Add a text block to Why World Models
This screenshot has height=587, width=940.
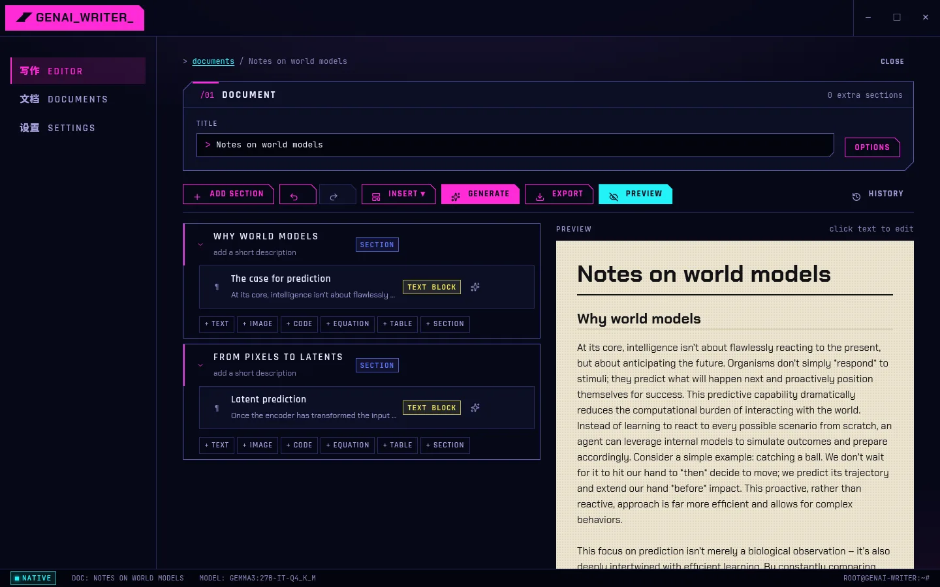tap(217, 324)
